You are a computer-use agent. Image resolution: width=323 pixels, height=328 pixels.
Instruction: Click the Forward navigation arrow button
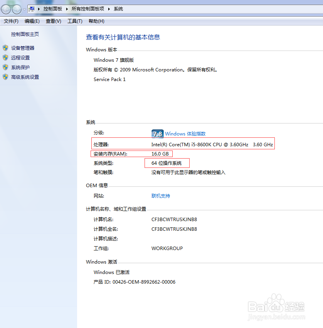tap(17, 9)
